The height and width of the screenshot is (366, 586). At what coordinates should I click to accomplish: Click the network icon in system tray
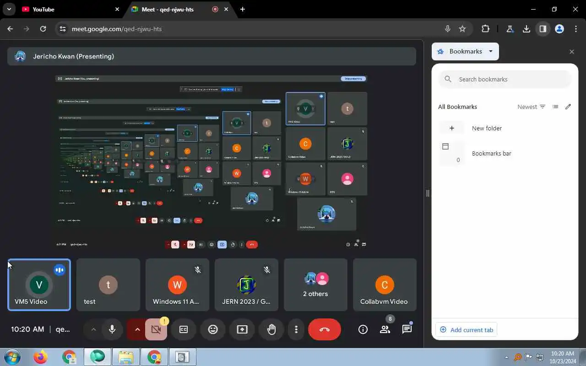tap(540, 357)
